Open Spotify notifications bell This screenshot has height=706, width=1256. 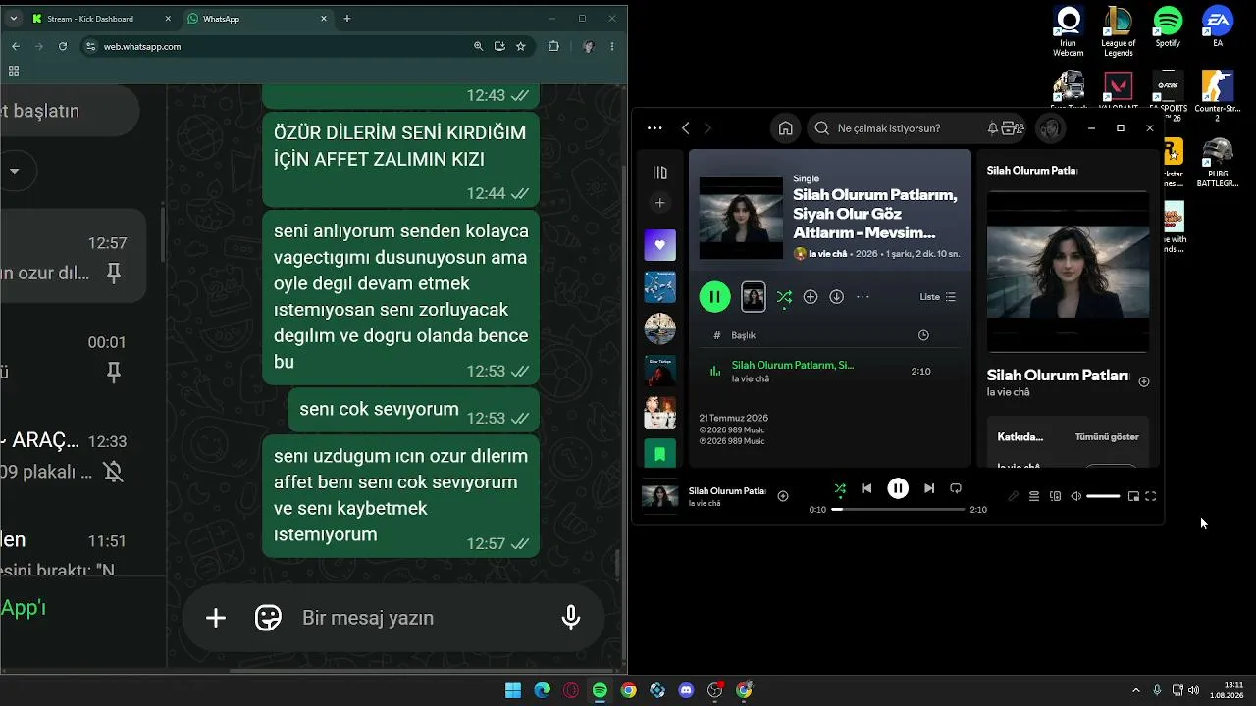point(992,128)
